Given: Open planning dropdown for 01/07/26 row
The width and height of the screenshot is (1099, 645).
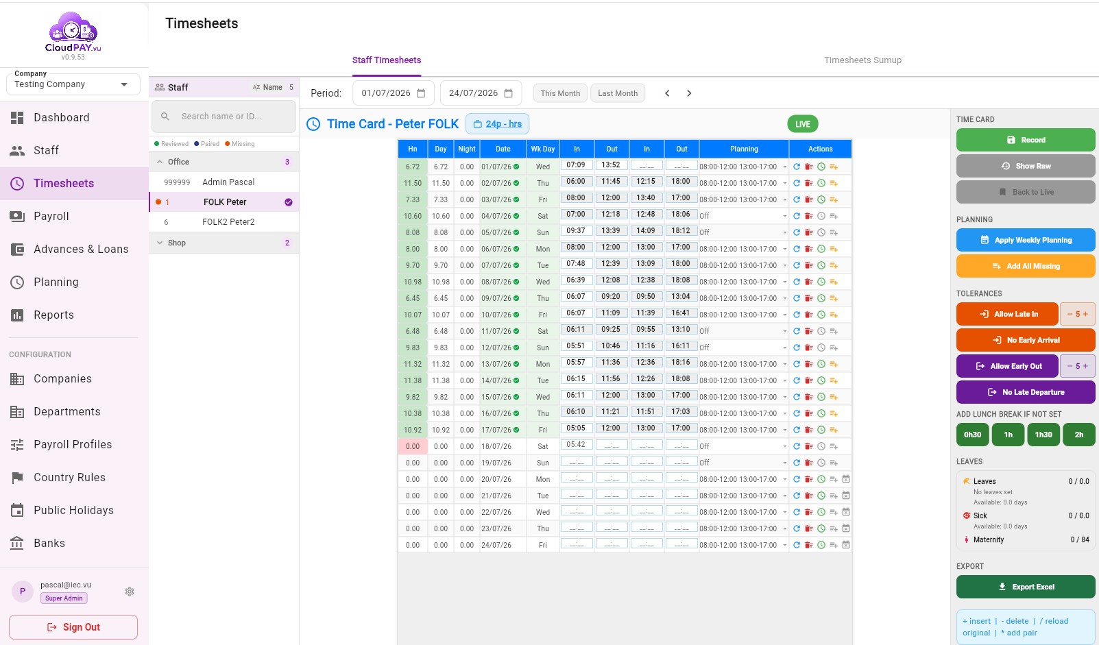Looking at the screenshot, I should tap(785, 167).
